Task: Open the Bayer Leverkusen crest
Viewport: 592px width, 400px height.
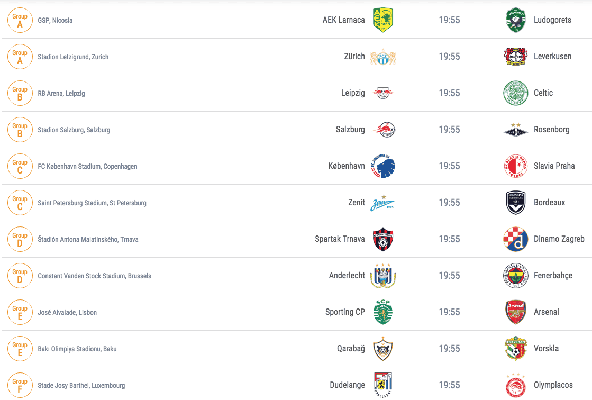Action: coord(515,57)
